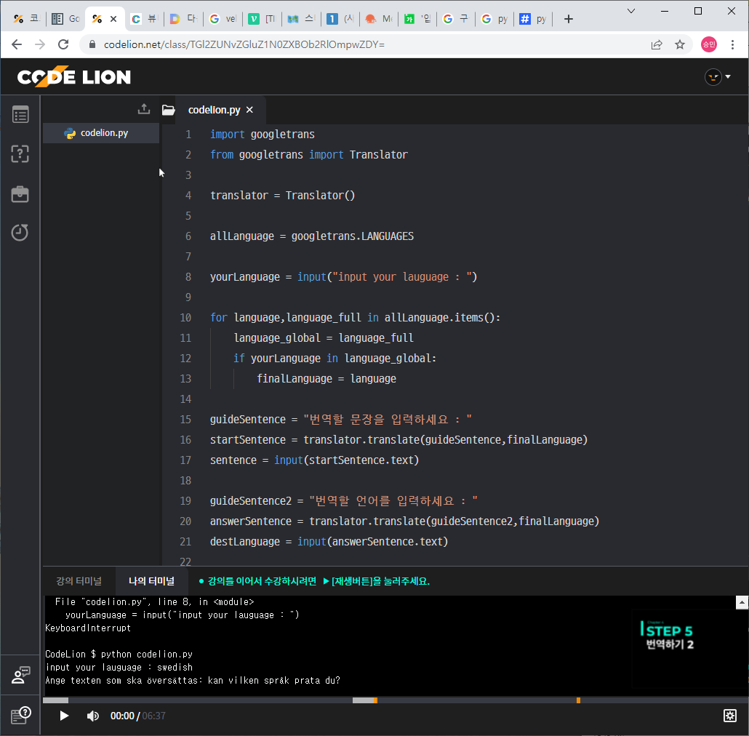Open Chrome's three-dot menu

(733, 44)
